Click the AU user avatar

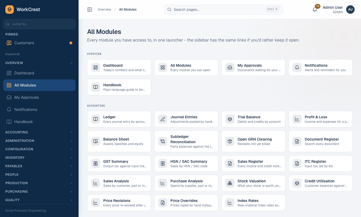click(350, 10)
